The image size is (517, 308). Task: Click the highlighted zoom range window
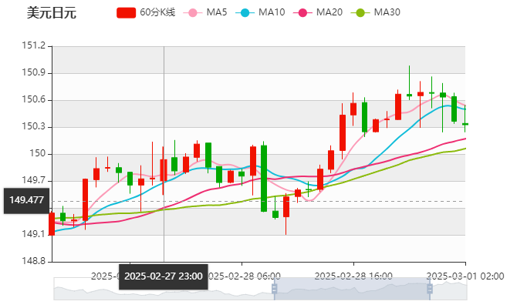(x=352, y=288)
